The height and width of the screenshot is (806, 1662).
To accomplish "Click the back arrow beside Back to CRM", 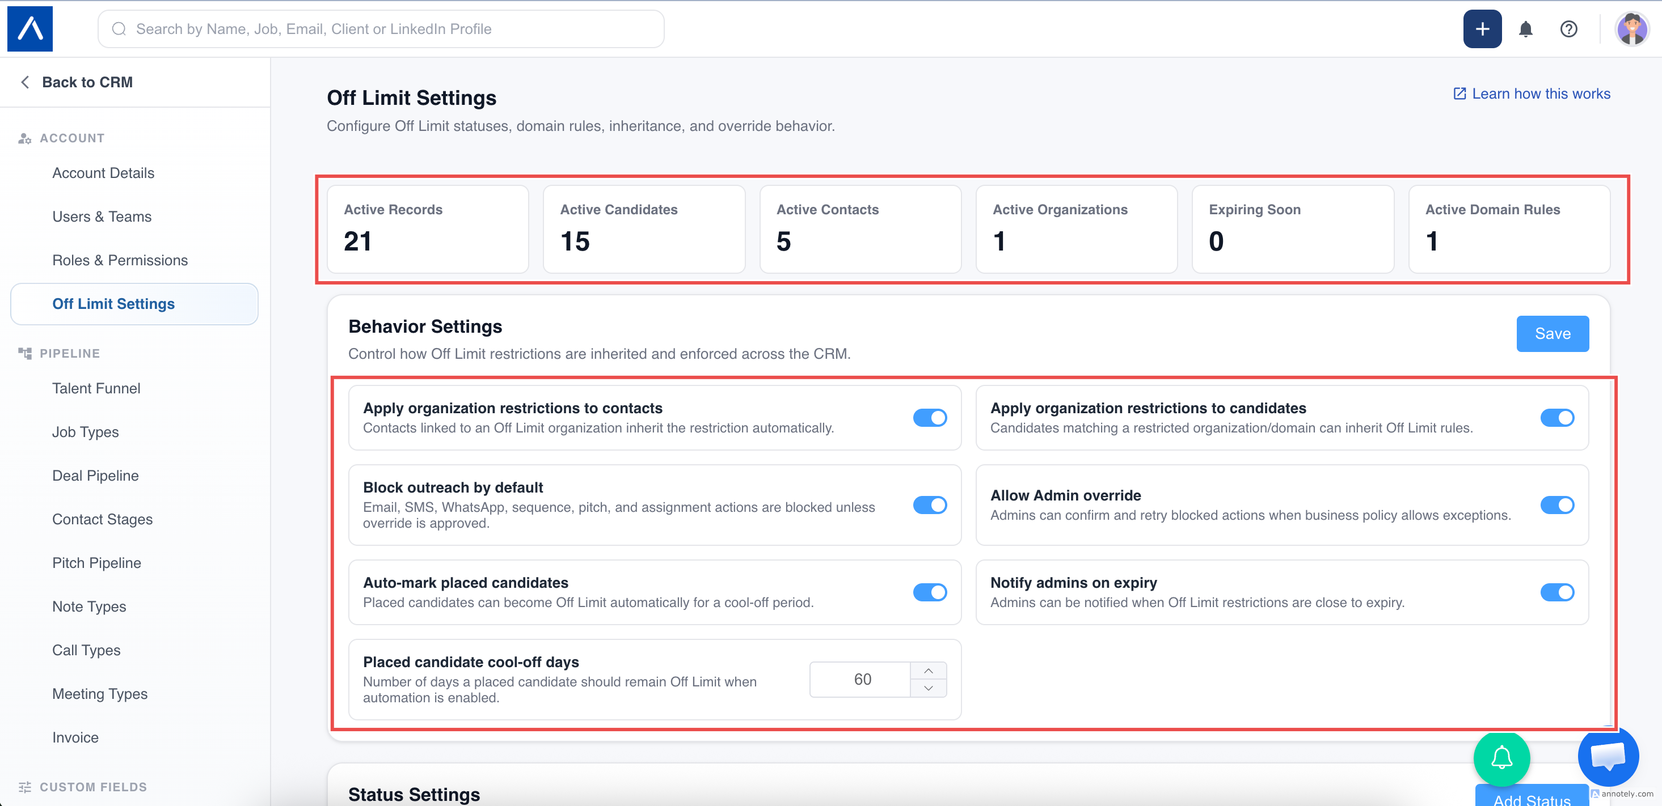I will (x=25, y=82).
